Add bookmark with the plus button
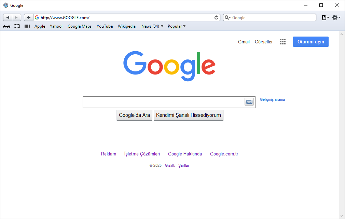 click(29, 17)
